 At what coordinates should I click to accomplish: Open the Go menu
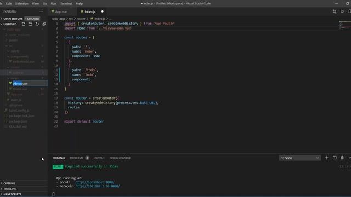[45, 4]
